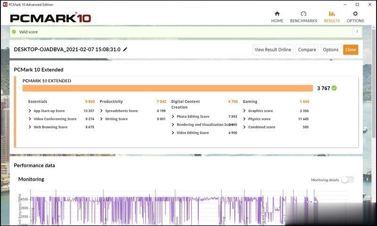This screenshot has height=226, width=377.
Task: Open the HOME tab
Action: tap(277, 17)
